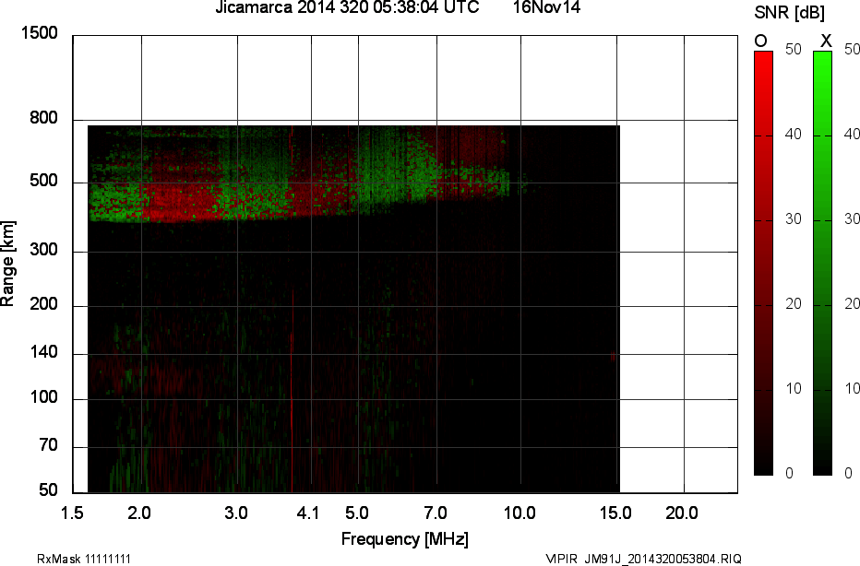The width and height of the screenshot is (860, 566).
Task: Click the 70 range axis tick label
Action: point(49,445)
